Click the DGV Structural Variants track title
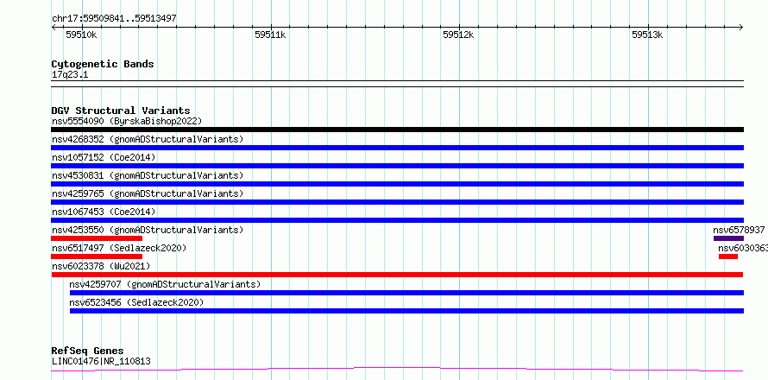 pyautogui.click(x=121, y=111)
